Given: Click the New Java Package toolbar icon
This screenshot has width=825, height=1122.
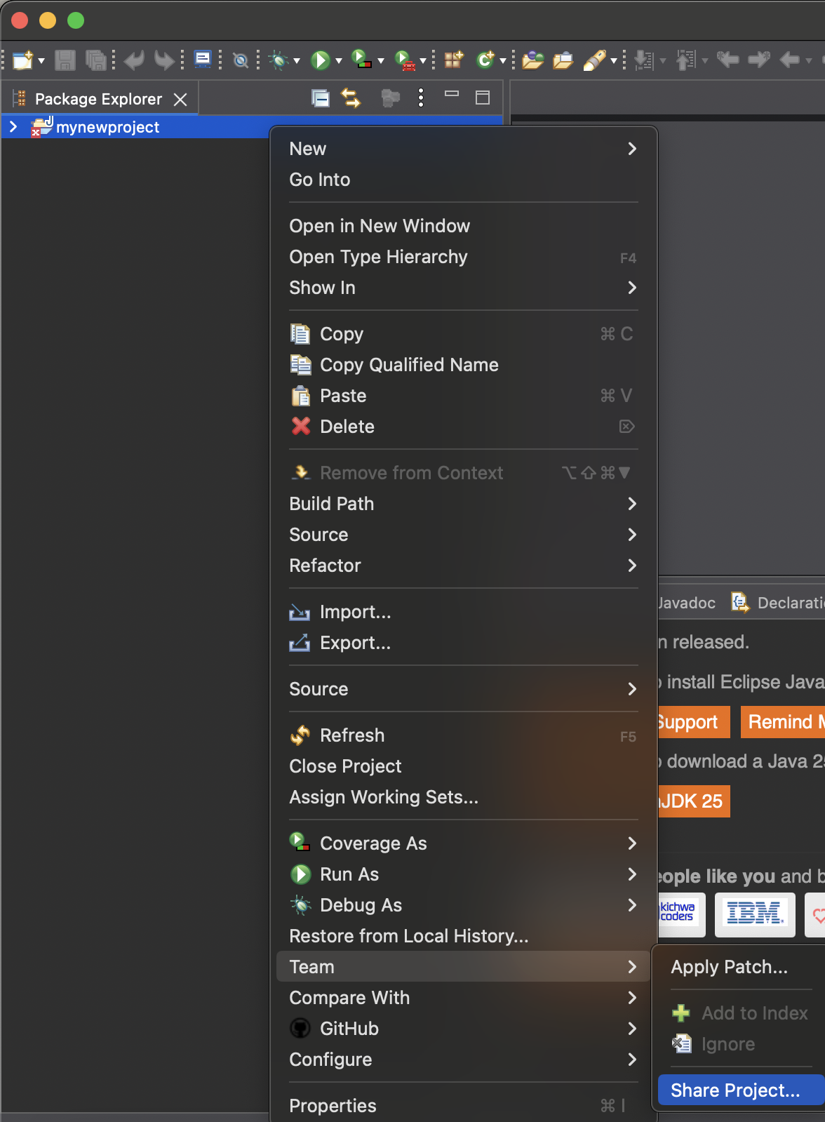Looking at the screenshot, I should click(453, 60).
